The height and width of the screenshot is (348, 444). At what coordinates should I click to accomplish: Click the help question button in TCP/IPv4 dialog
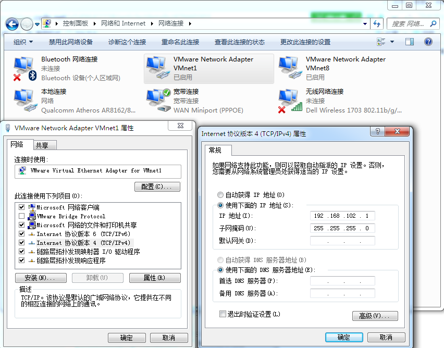pos(377,131)
